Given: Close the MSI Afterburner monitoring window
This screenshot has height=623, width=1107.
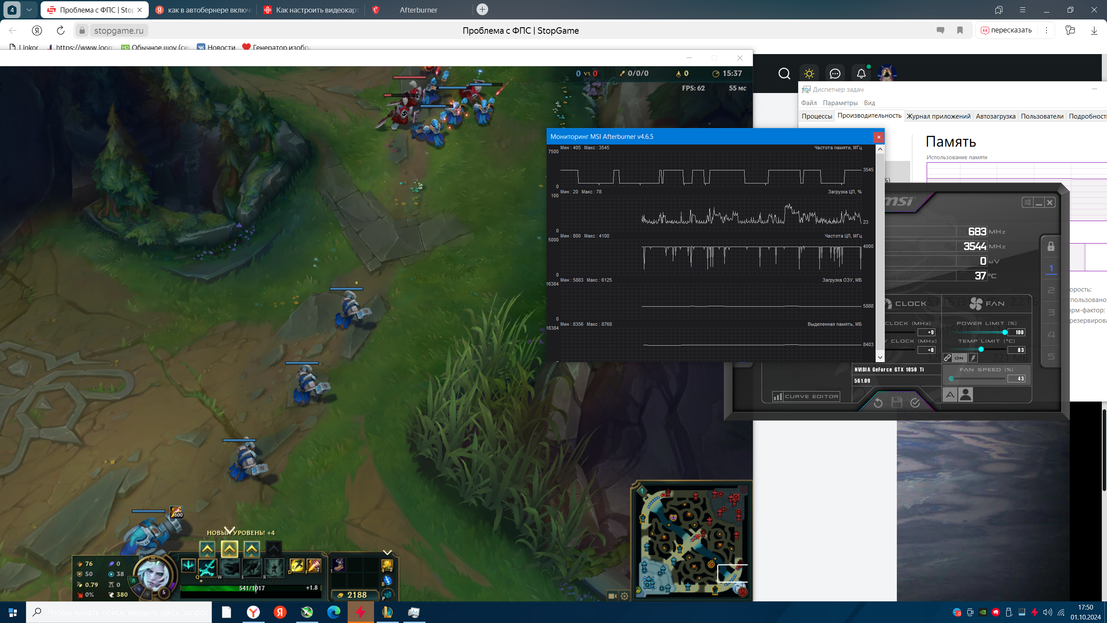Looking at the screenshot, I should coord(879,137).
